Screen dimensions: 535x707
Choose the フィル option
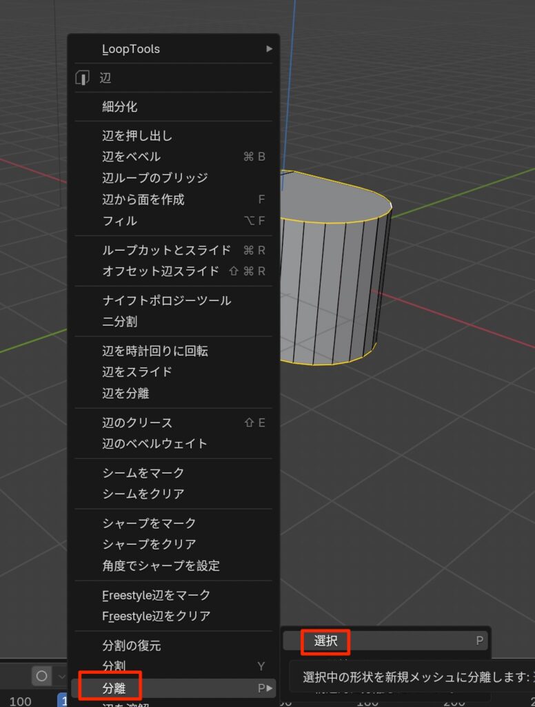[x=120, y=221]
